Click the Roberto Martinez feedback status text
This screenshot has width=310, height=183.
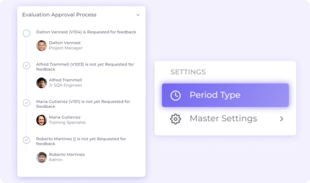(x=81, y=141)
